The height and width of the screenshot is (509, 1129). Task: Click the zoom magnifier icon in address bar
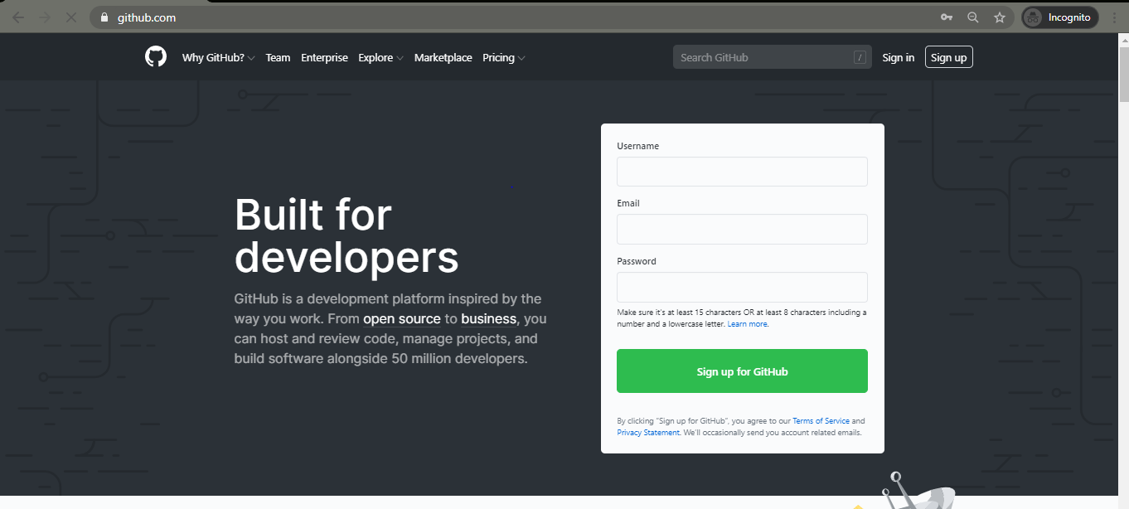tap(973, 17)
